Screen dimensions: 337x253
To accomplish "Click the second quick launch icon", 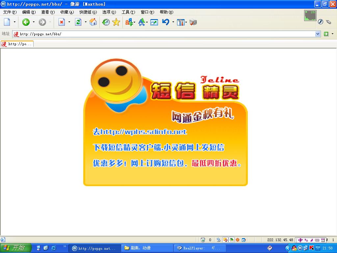I will click(x=46, y=248).
